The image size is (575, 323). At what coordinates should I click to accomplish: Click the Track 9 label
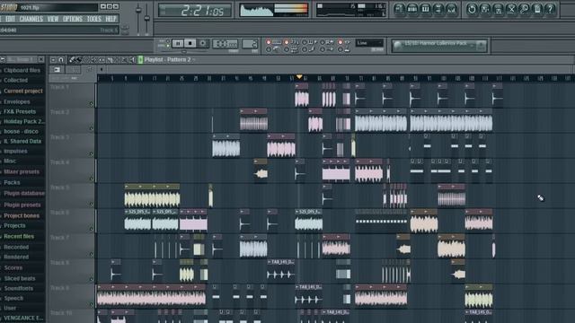click(59, 288)
